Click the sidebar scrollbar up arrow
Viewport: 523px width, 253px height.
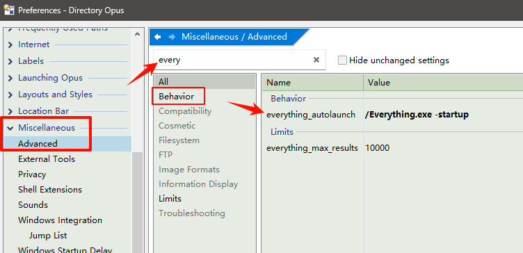(x=137, y=33)
